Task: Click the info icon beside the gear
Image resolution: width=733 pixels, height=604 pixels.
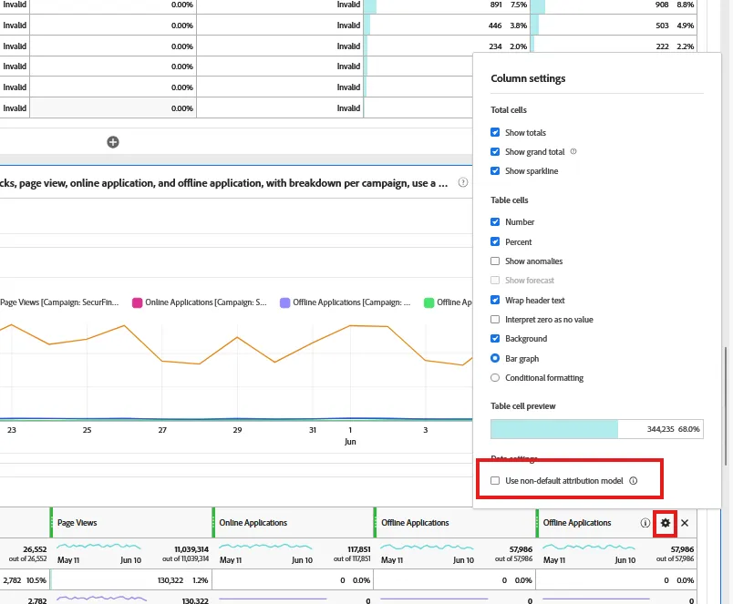Action: pos(645,523)
